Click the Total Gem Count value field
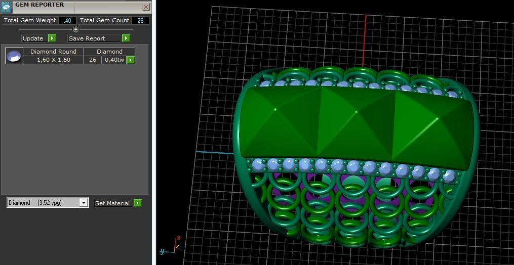 (x=140, y=20)
